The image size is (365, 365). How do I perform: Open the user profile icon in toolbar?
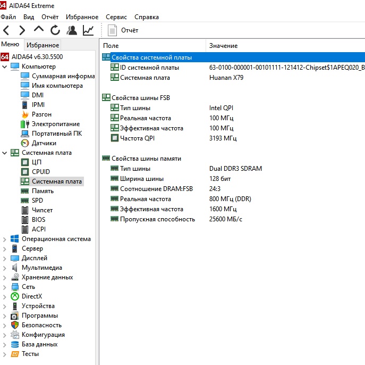tap(72, 30)
